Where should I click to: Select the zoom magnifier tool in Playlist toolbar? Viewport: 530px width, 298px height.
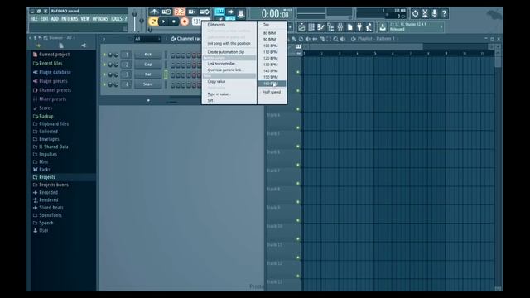pyautogui.click(x=335, y=39)
